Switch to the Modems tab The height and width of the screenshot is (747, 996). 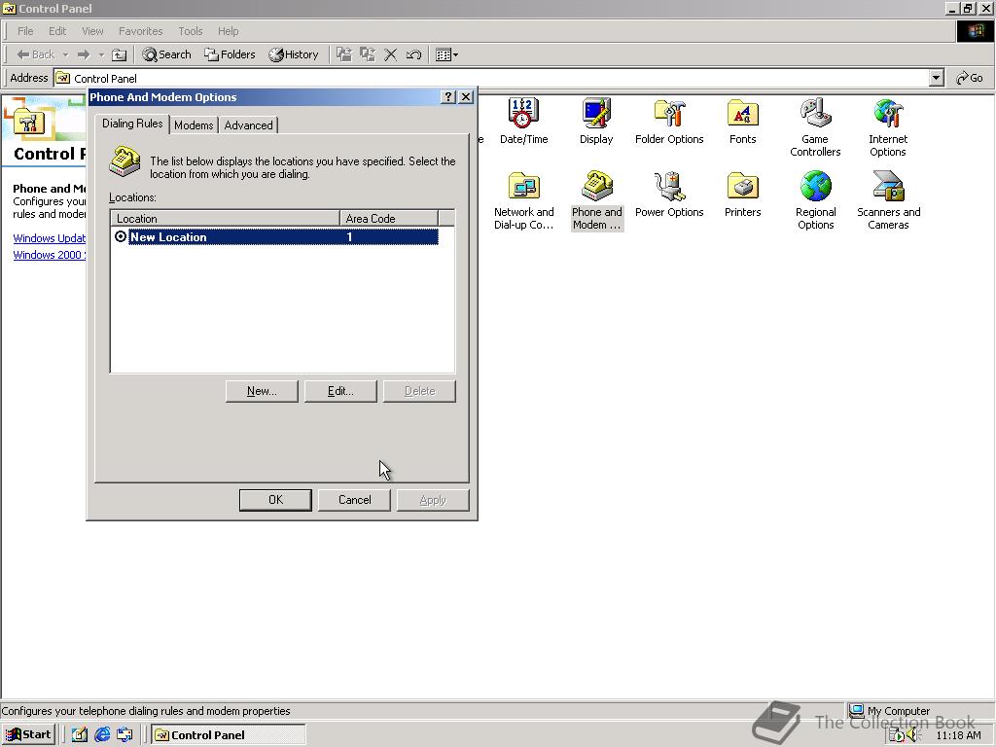[194, 125]
